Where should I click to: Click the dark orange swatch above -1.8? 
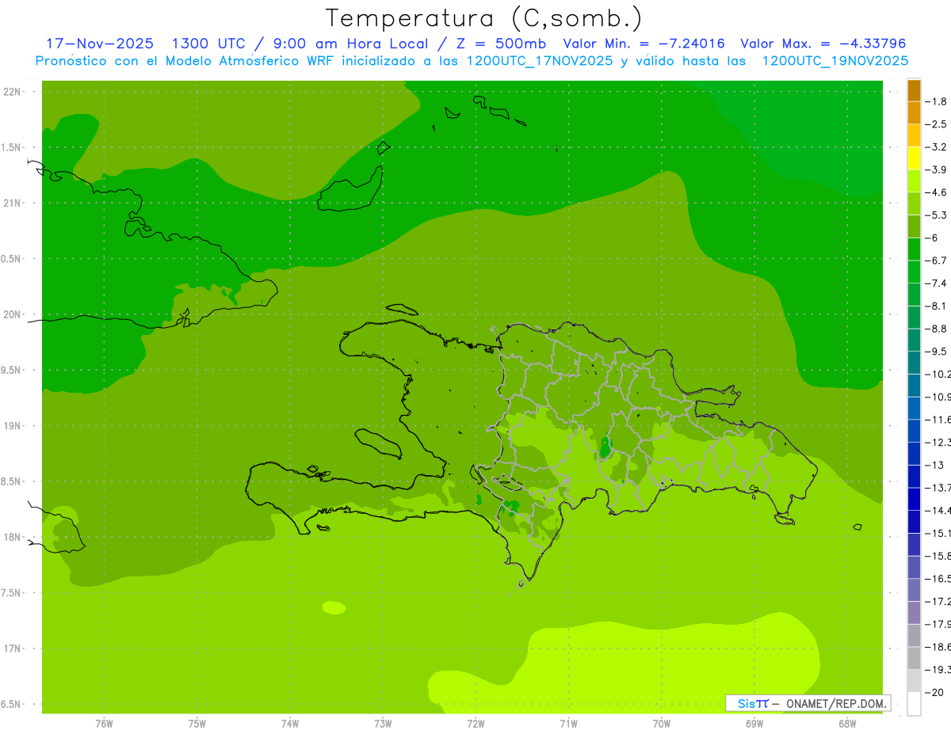tap(914, 90)
